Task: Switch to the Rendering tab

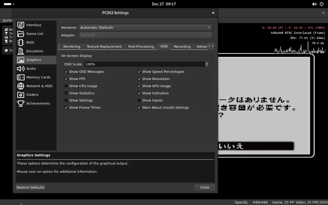Action: click(x=72, y=46)
